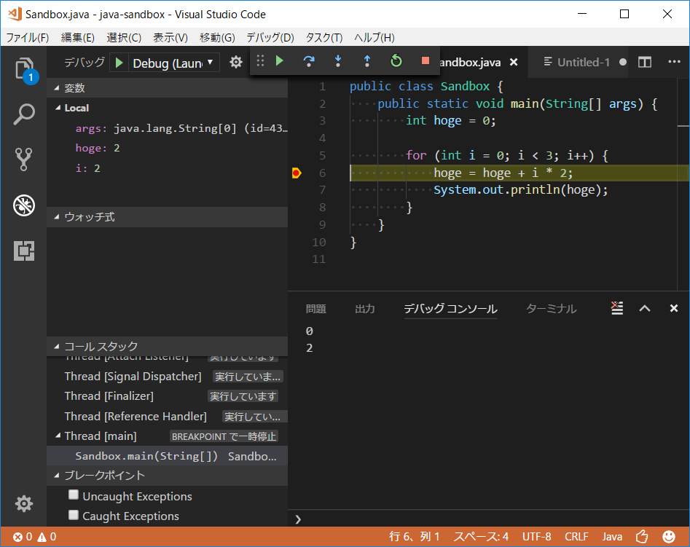Open the Source Control view icon
The image size is (690, 547).
[x=24, y=160]
